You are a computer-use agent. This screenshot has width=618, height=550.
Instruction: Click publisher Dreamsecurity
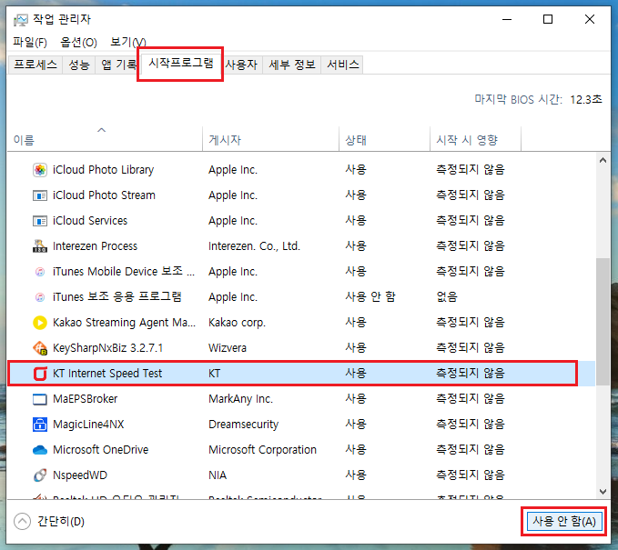[x=244, y=425]
